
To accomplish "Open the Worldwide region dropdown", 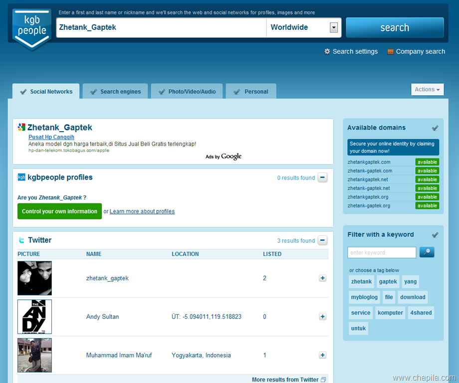I will click(334, 27).
